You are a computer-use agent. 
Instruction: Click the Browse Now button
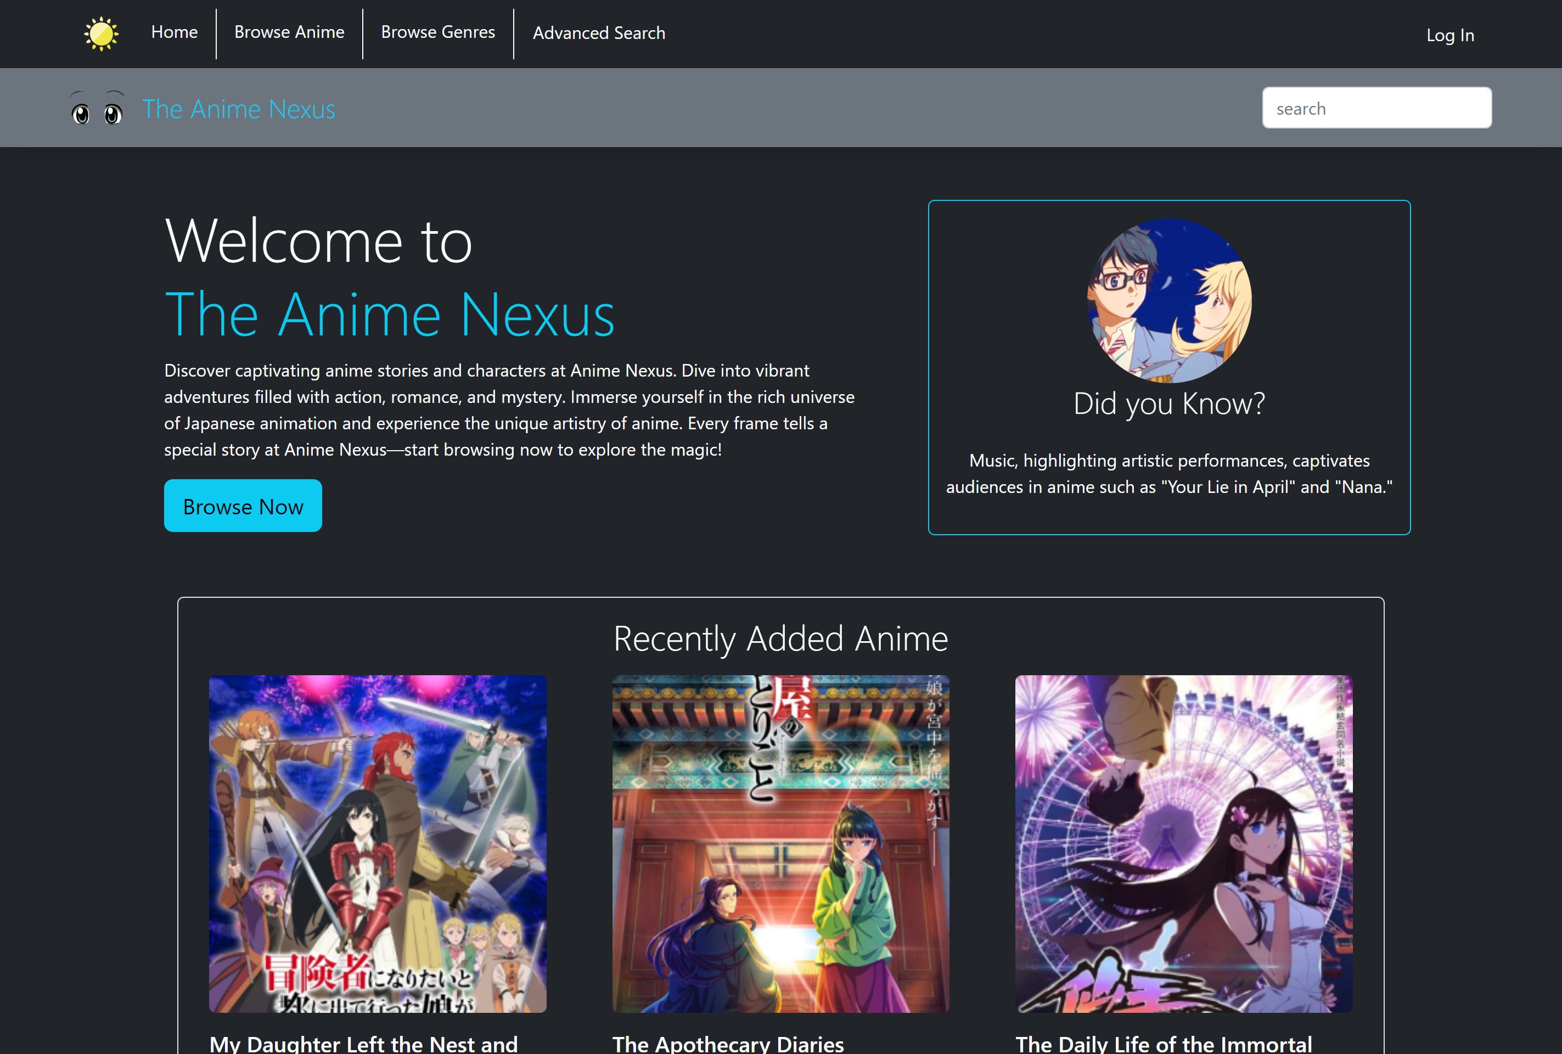[243, 506]
